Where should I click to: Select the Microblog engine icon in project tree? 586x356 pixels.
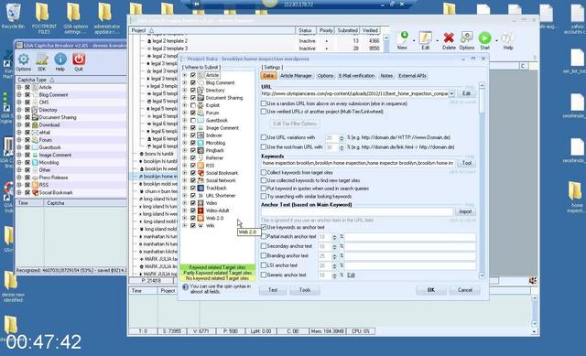click(201, 143)
